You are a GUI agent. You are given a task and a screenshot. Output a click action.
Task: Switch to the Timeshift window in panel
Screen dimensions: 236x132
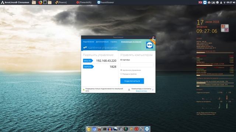(84, 3)
